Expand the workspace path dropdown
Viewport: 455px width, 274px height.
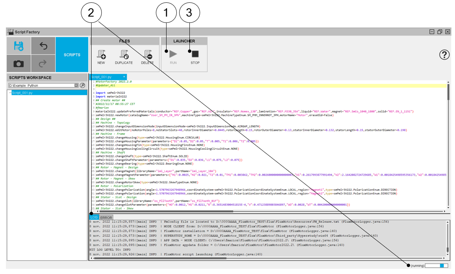(x=76, y=85)
